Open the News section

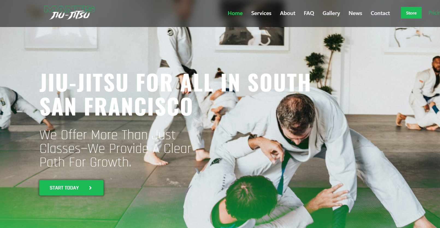(x=355, y=13)
